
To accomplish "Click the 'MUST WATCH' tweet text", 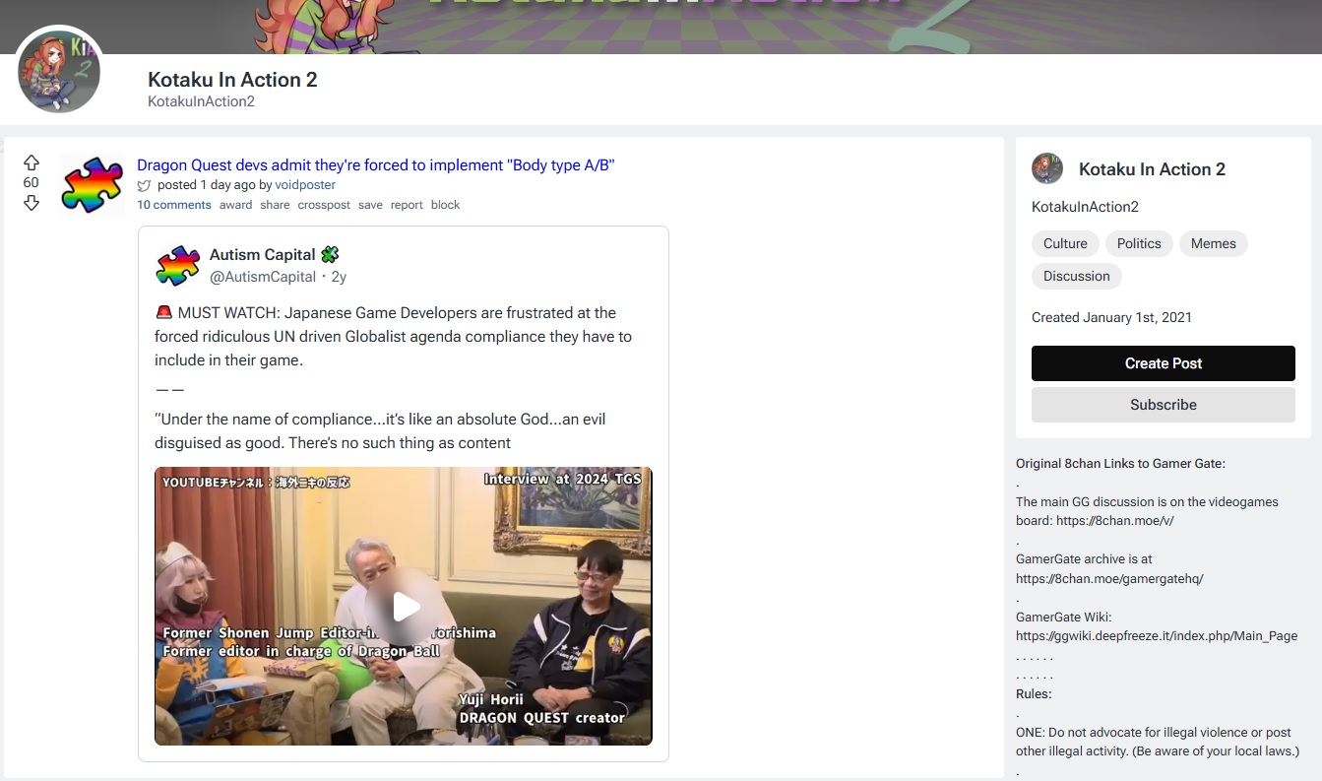I will 394,337.
